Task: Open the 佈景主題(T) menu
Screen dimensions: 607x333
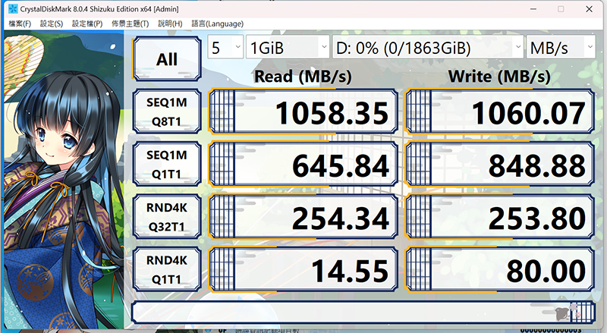Action: coord(130,24)
